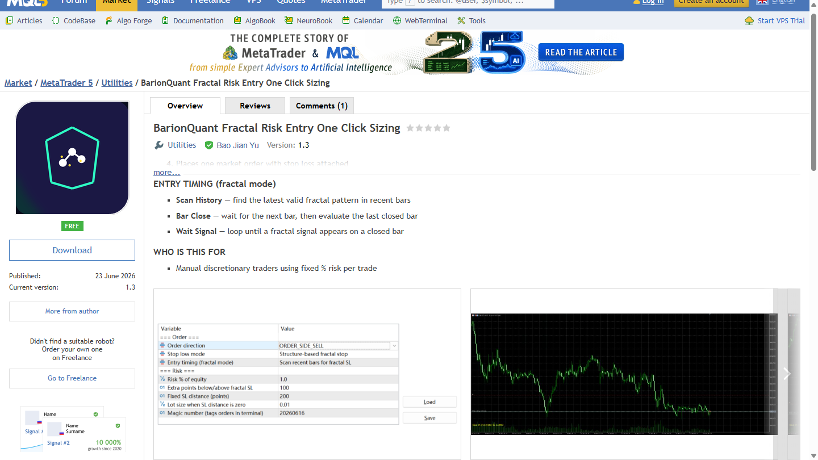Advance screenshots gallery with the next arrow

787,373
